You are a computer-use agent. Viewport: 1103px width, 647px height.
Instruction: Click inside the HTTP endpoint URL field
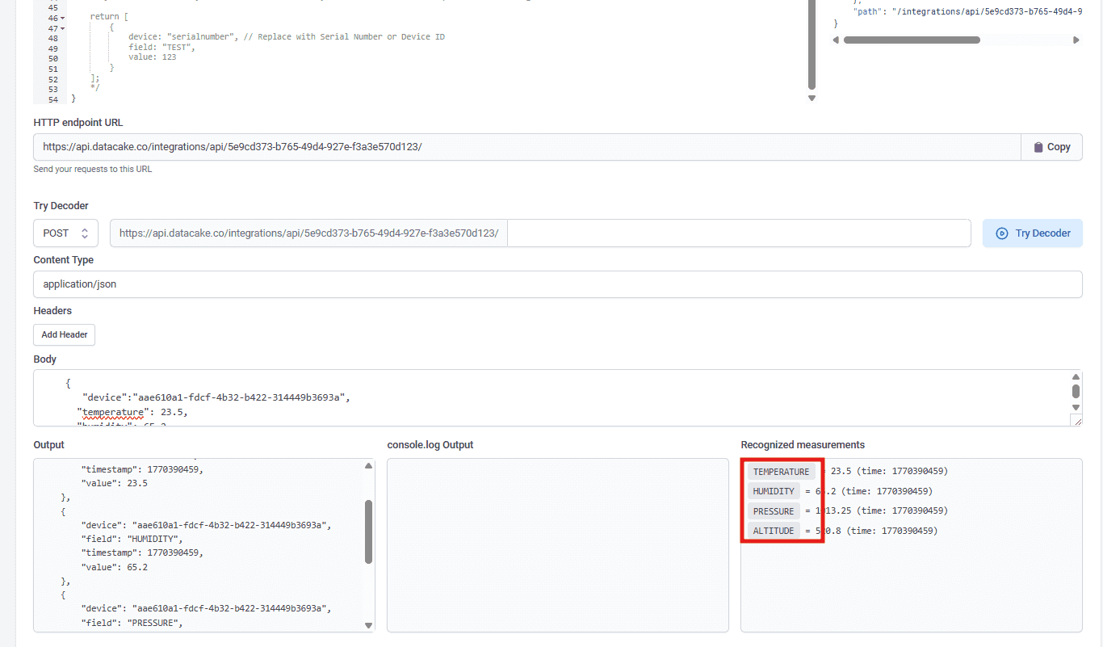[x=526, y=147]
